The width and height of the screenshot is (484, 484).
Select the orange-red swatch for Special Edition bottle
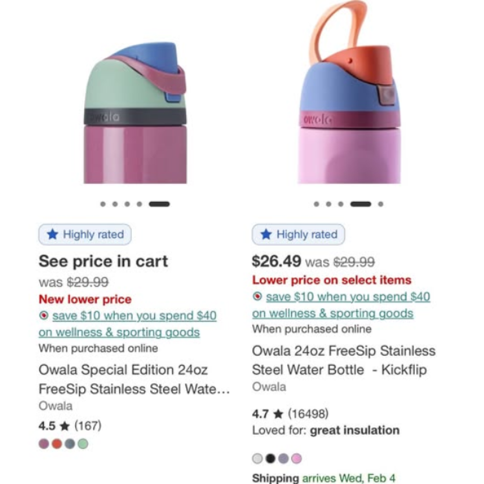click(57, 444)
